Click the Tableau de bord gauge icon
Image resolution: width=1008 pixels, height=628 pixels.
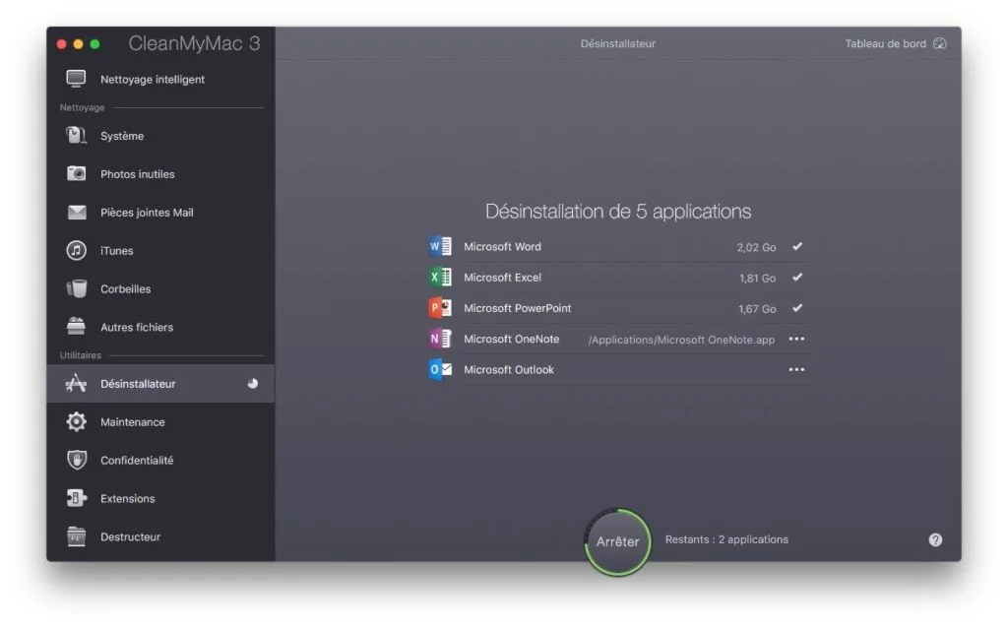click(940, 43)
